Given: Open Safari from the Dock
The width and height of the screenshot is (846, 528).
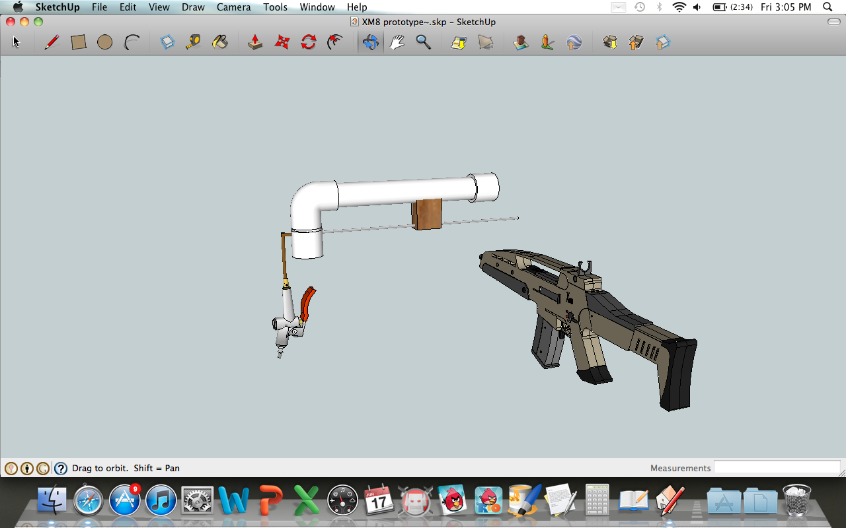Looking at the screenshot, I should click(x=89, y=500).
